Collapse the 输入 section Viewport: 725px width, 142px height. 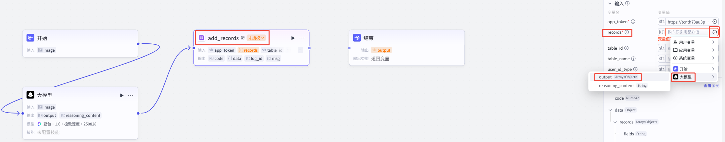[x=610, y=4]
